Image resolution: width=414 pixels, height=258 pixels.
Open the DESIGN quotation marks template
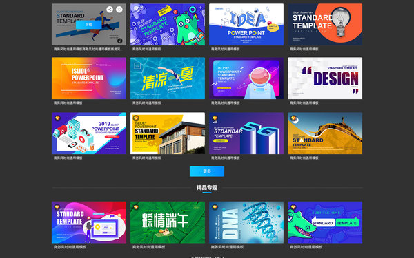pos(325,78)
